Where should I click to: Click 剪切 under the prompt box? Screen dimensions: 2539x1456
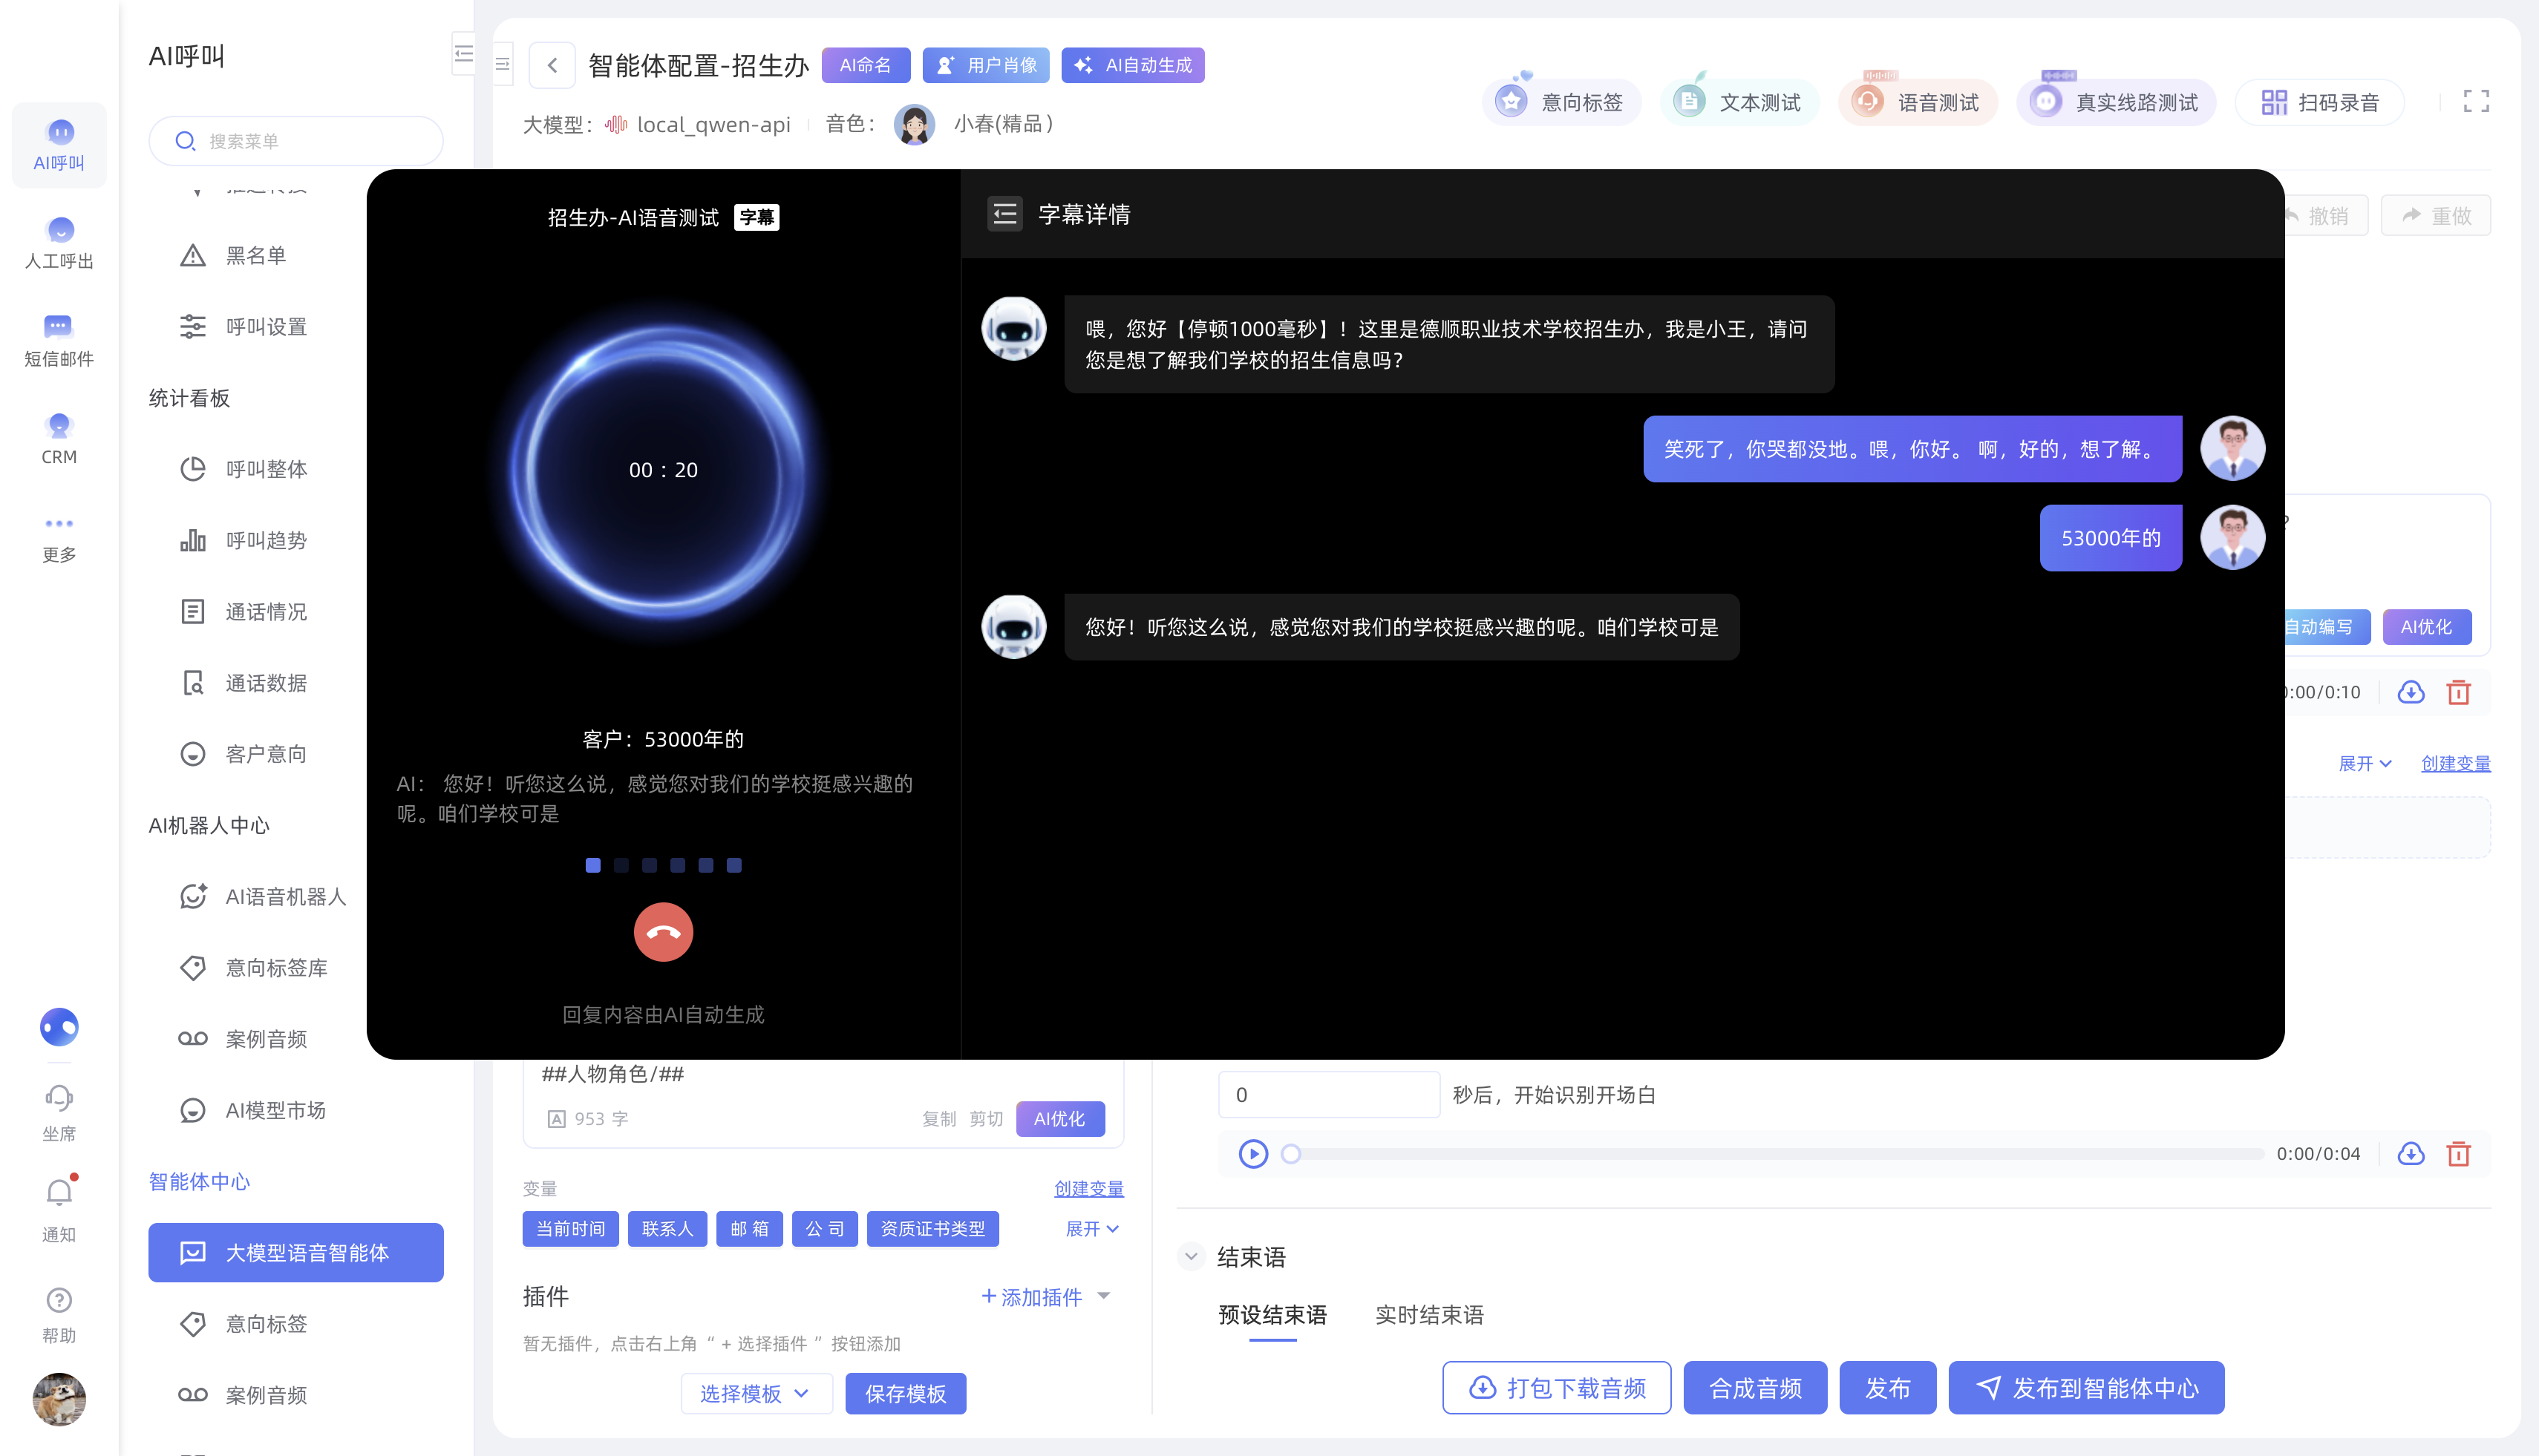pos(985,1119)
